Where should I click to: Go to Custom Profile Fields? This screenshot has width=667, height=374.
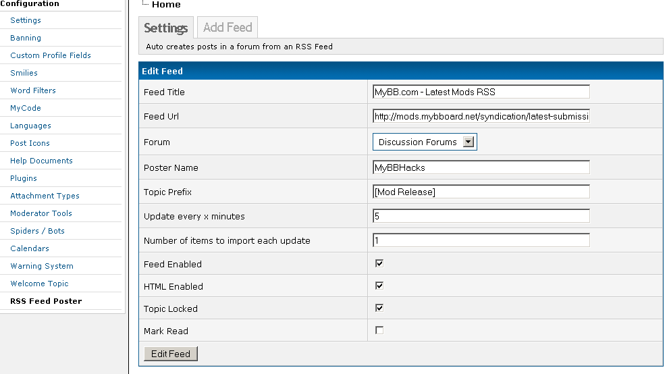coord(51,55)
